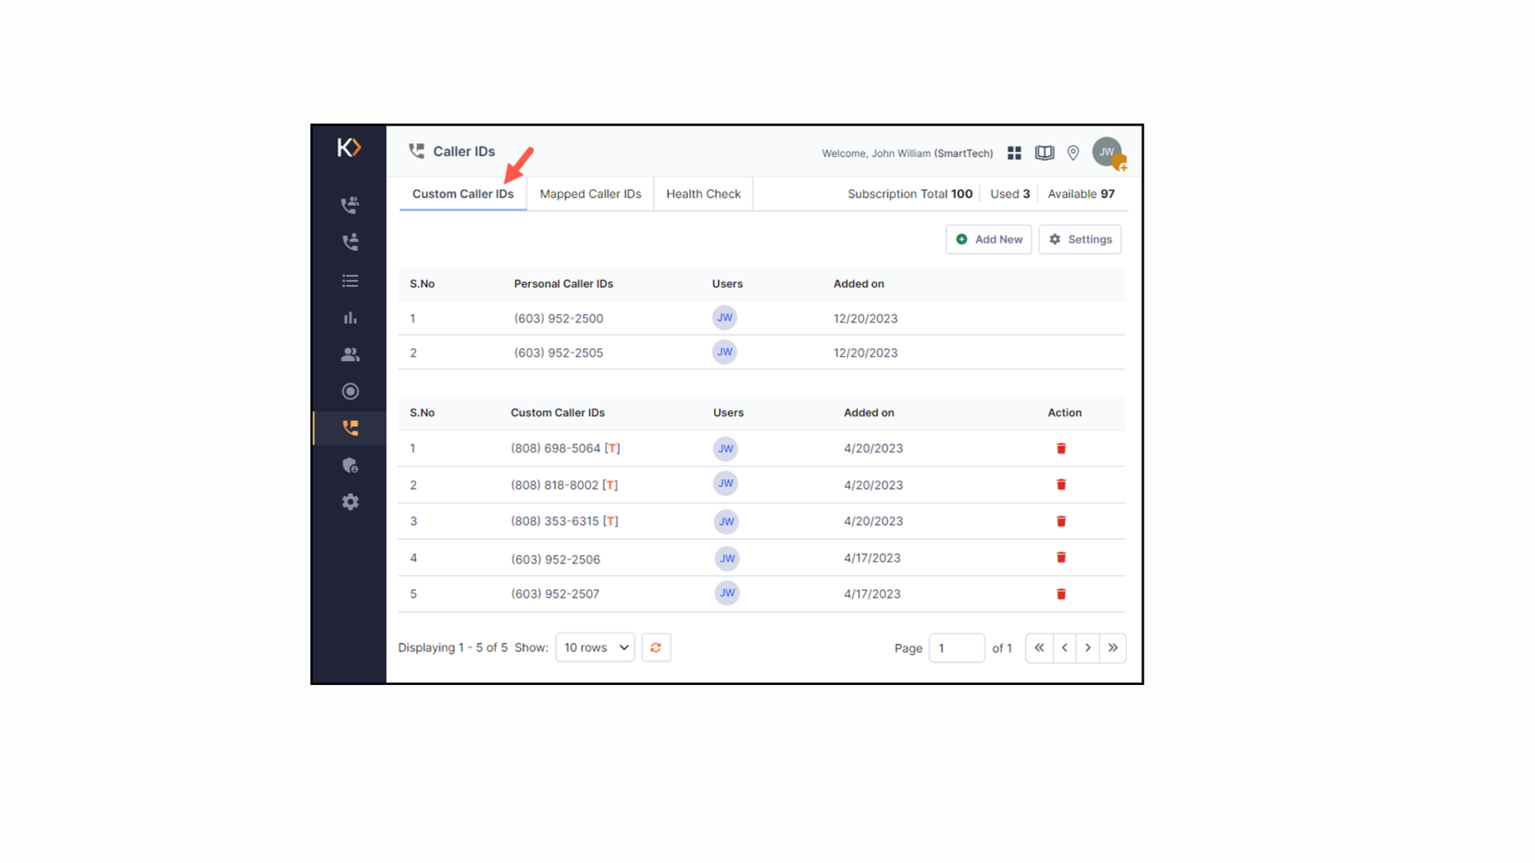The width and height of the screenshot is (1535, 863).
Task: Open the book documentation icon in the header
Action: pyautogui.click(x=1044, y=153)
